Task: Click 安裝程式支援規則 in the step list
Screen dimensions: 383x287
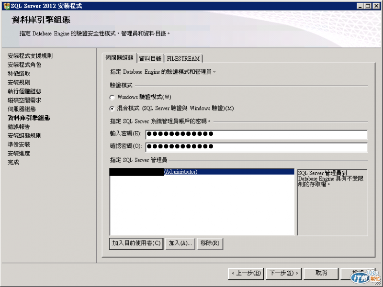Action: coord(30,56)
